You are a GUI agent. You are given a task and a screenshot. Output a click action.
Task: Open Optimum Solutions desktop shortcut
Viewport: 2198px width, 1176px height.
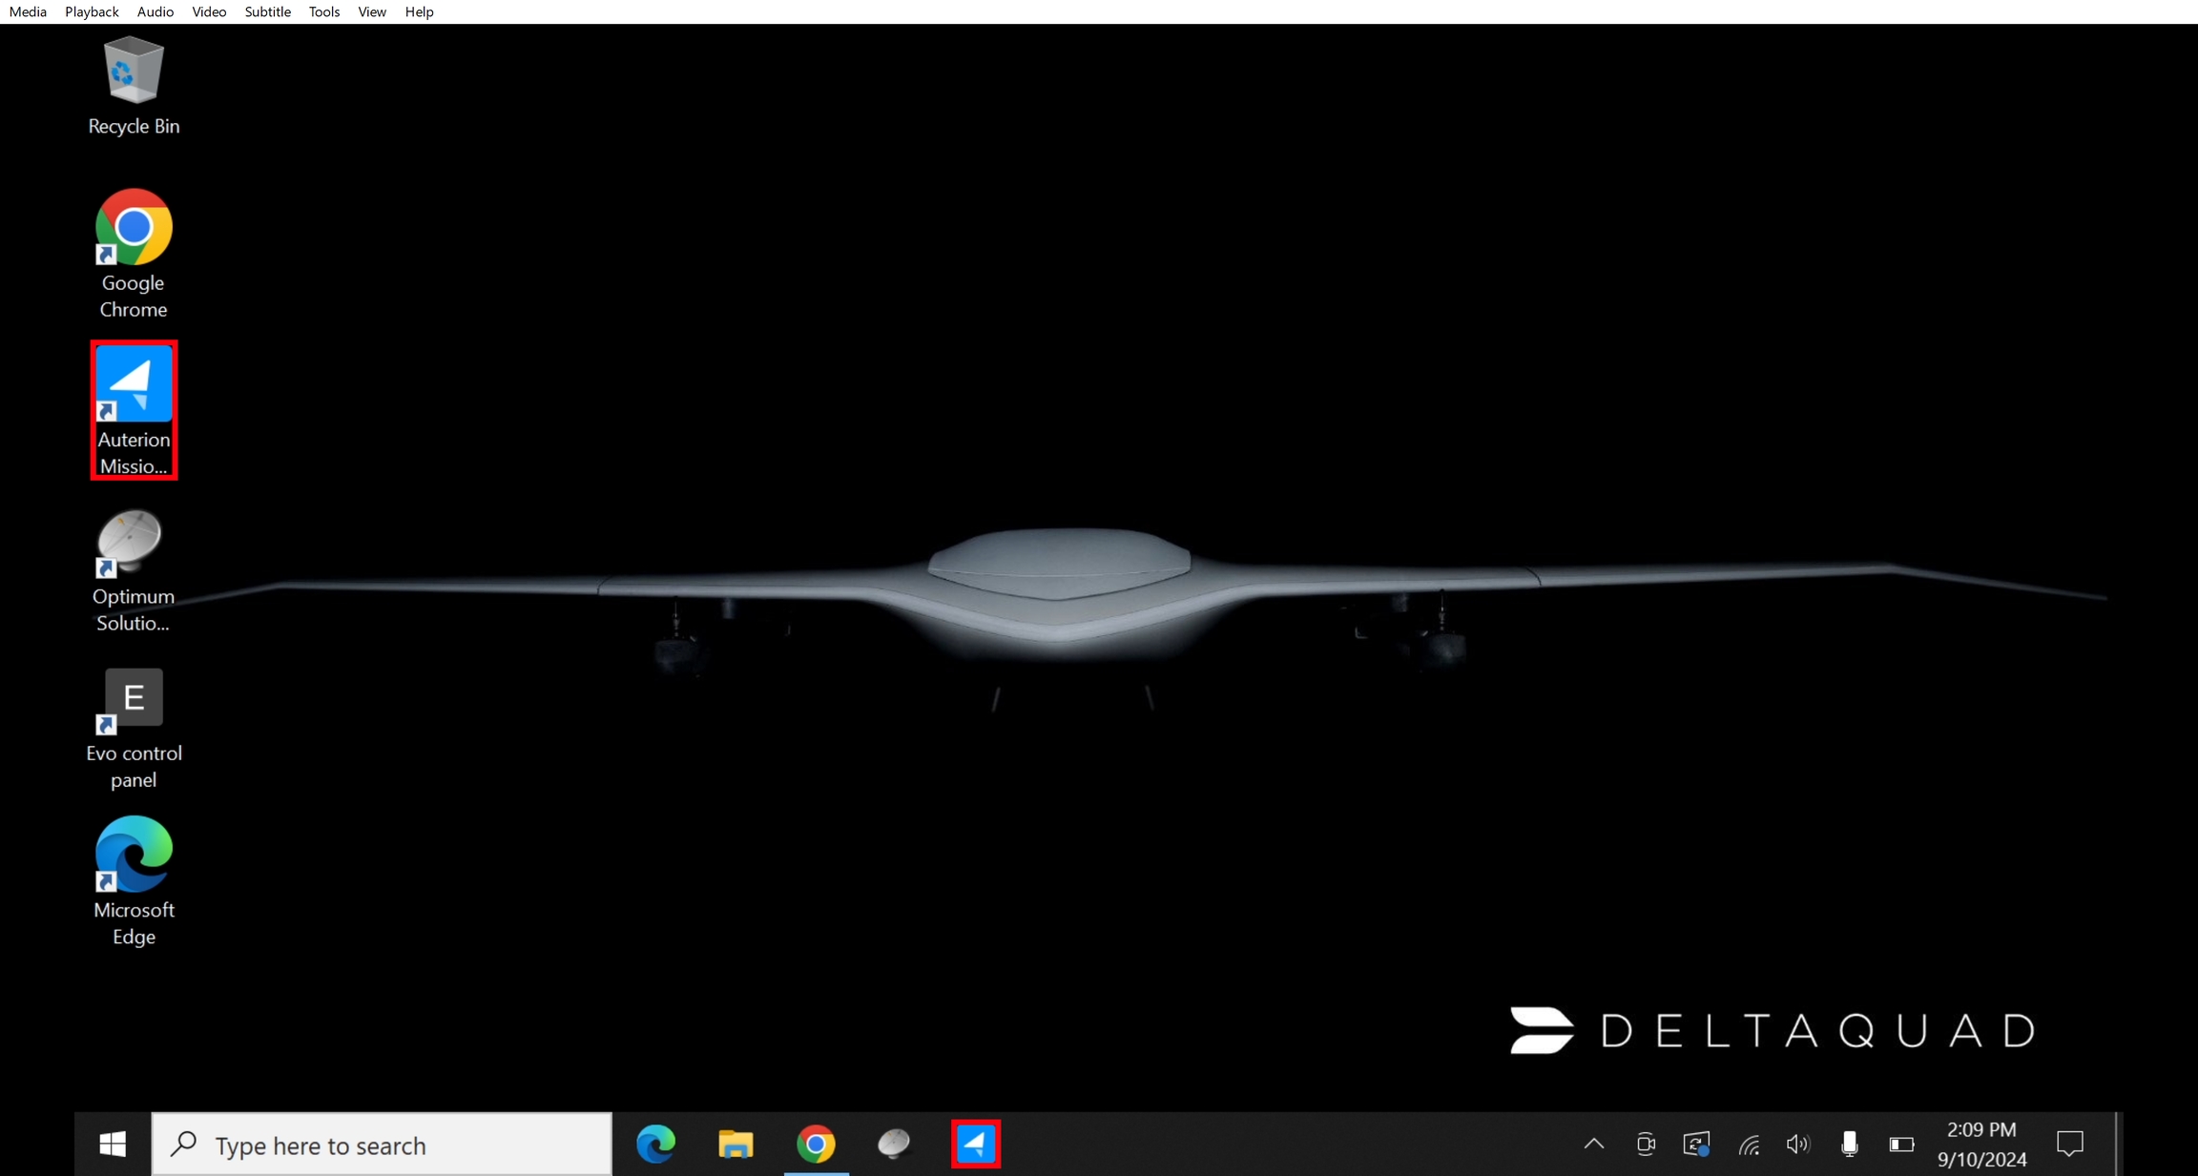[x=133, y=569]
